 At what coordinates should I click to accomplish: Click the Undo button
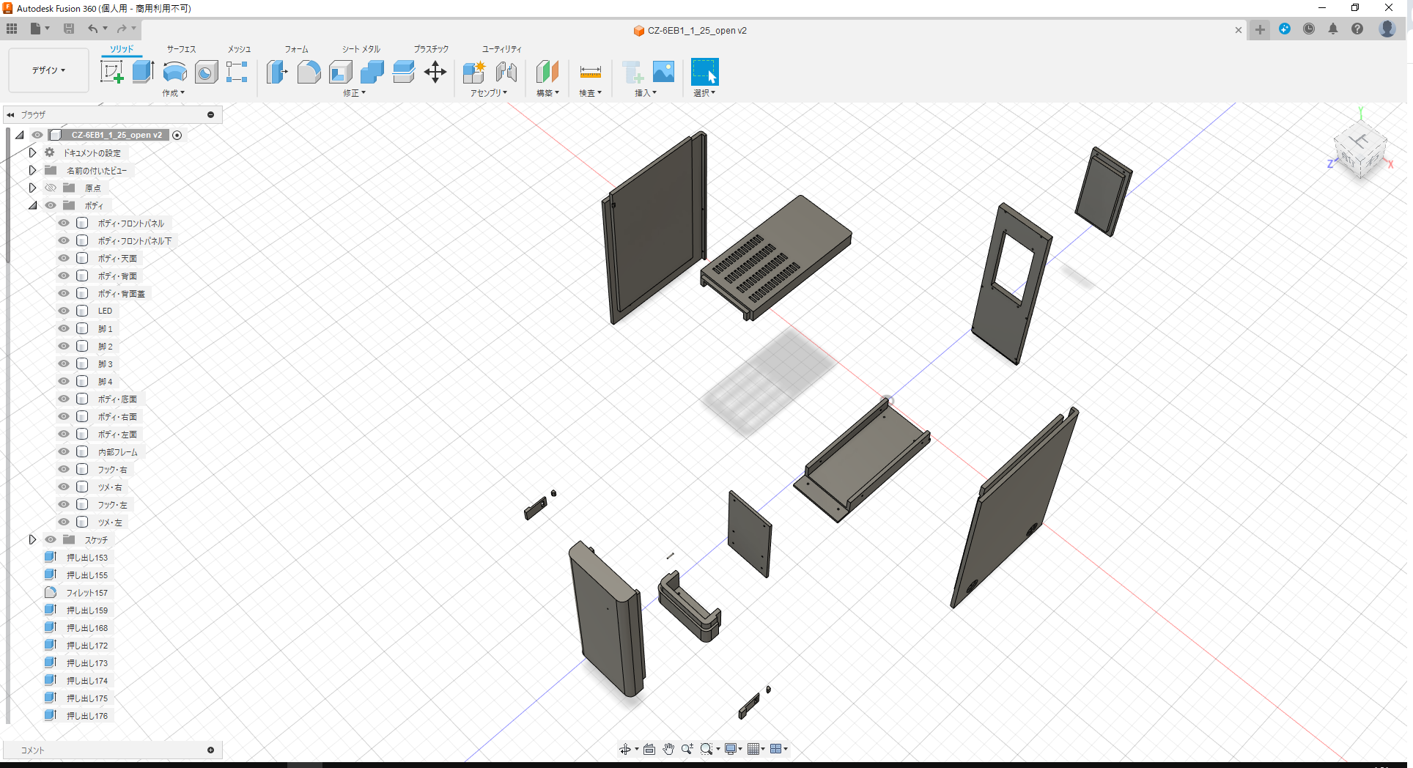pos(92,29)
